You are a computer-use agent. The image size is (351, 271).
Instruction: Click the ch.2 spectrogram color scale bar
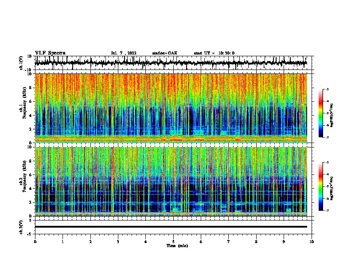tap(321, 186)
